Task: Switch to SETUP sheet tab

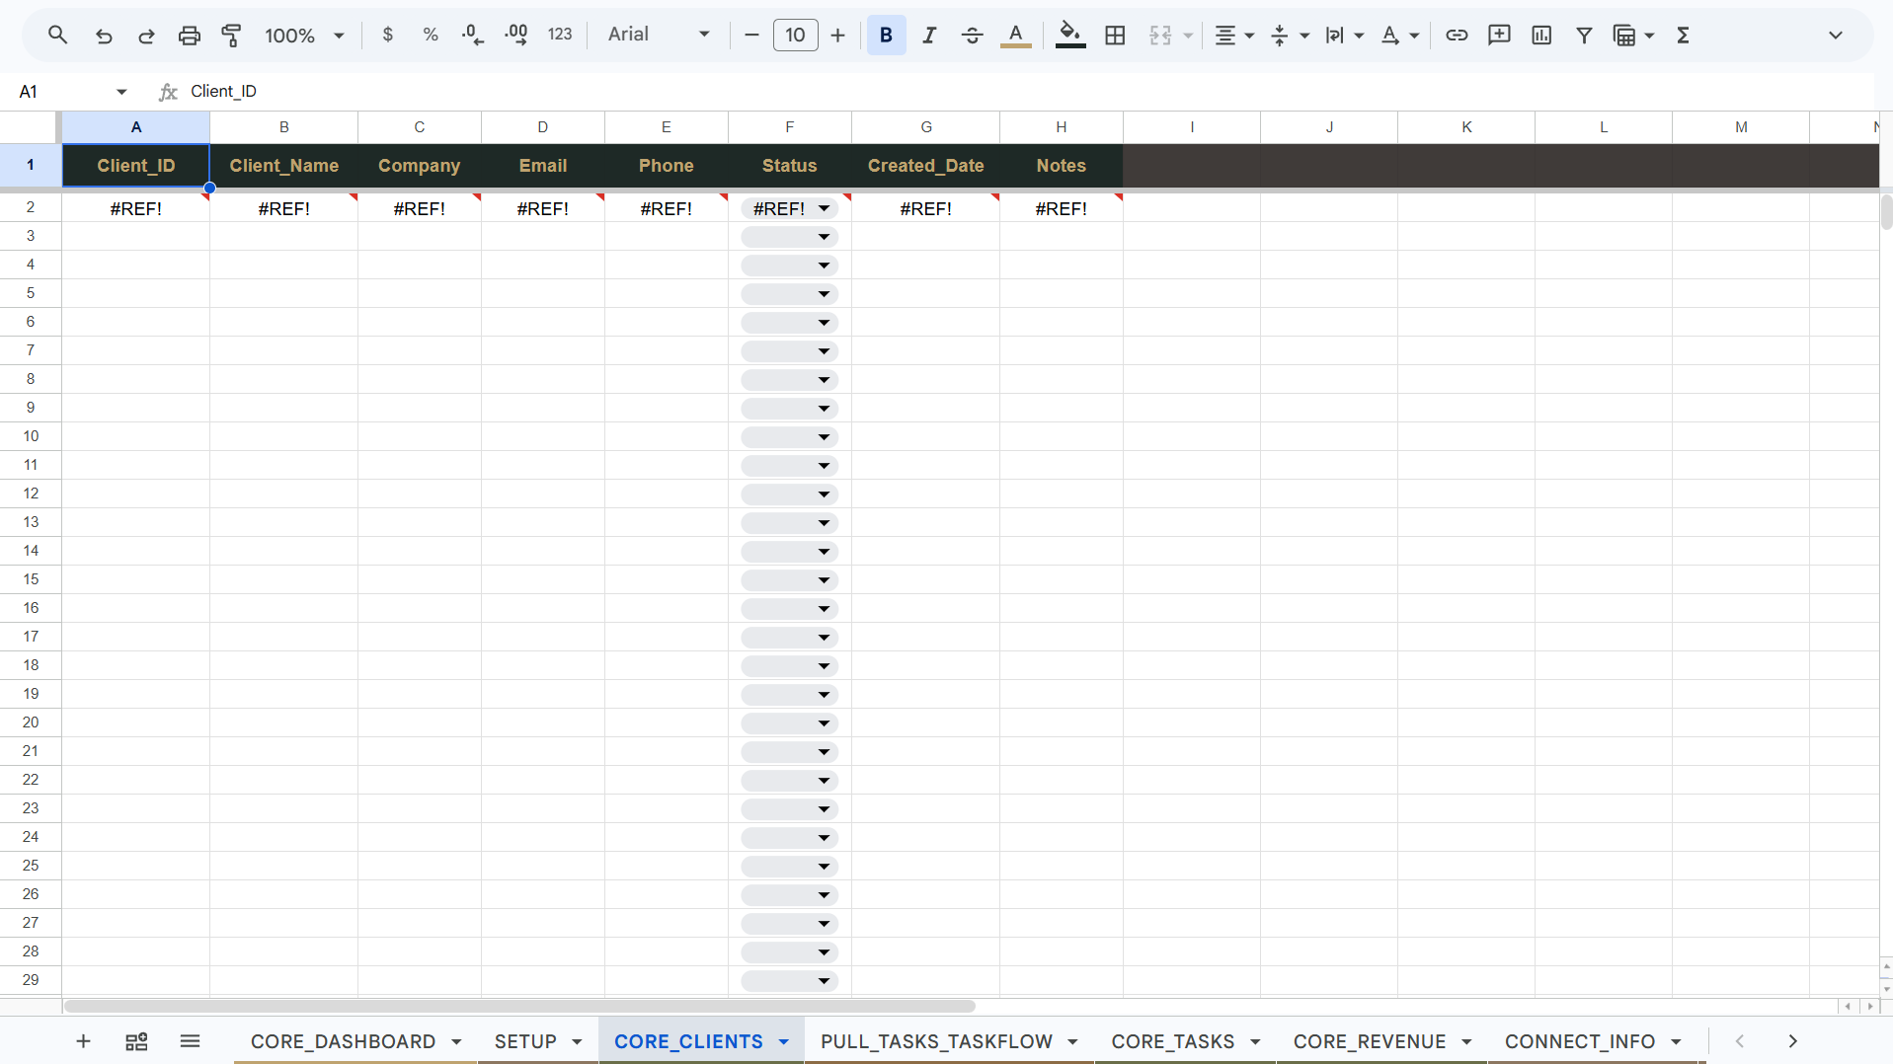Action: (525, 1041)
